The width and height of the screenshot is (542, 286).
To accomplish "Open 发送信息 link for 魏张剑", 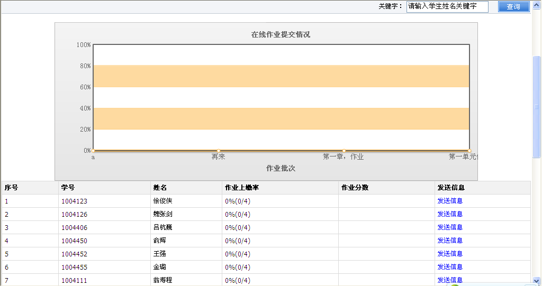I will [449, 214].
